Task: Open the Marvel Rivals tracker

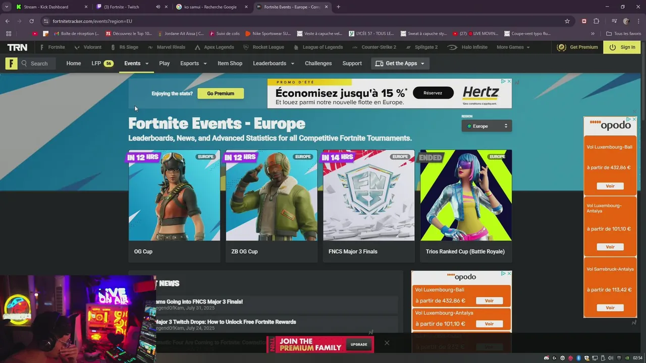Action: click(167, 47)
